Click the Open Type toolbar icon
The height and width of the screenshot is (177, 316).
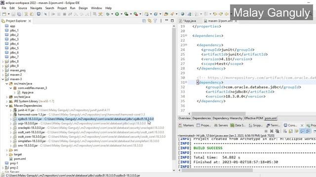[166, 14]
